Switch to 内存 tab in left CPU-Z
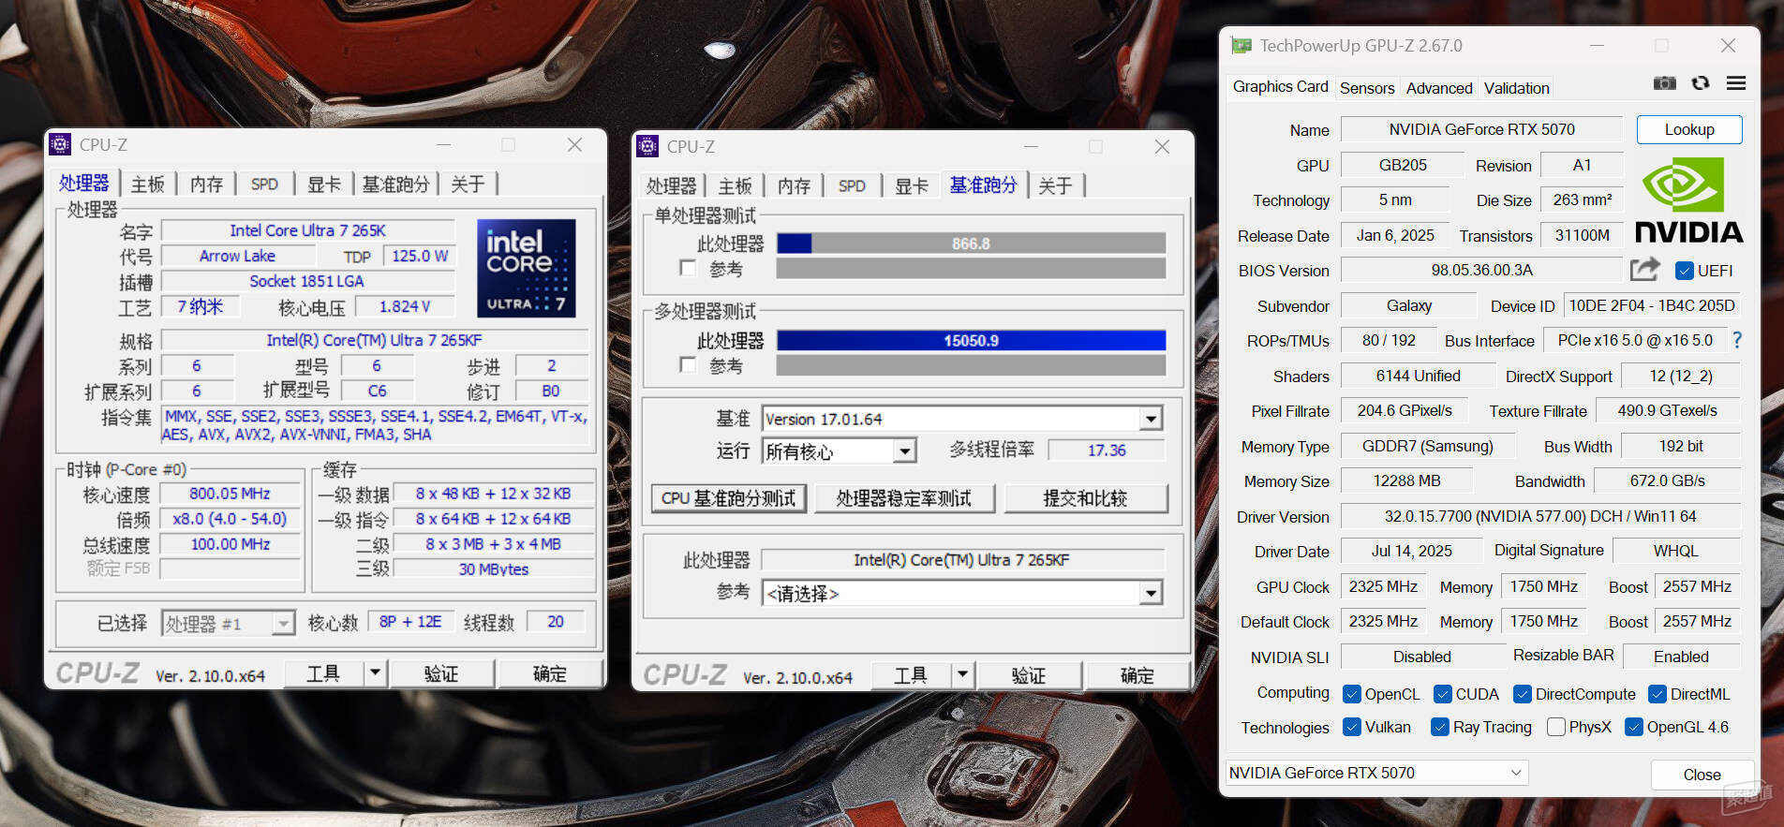This screenshot has width=1784, height=827. pyautogui.click(x=207, y=185)
